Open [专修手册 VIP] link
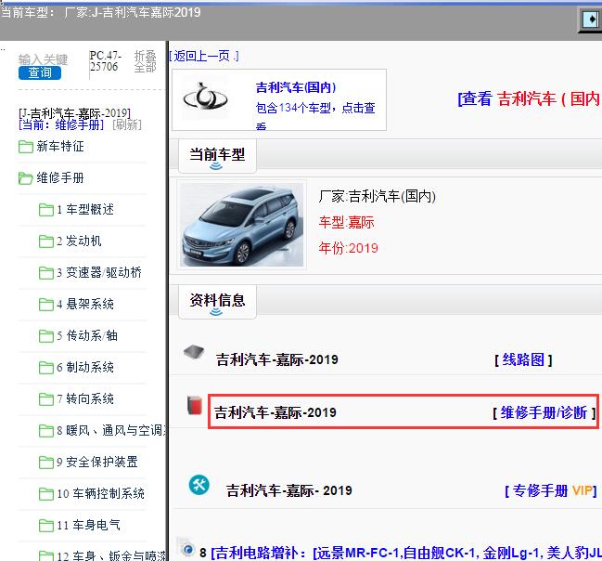Image resolution: width=602 pixels, height=561 pixels. (551, 490)
